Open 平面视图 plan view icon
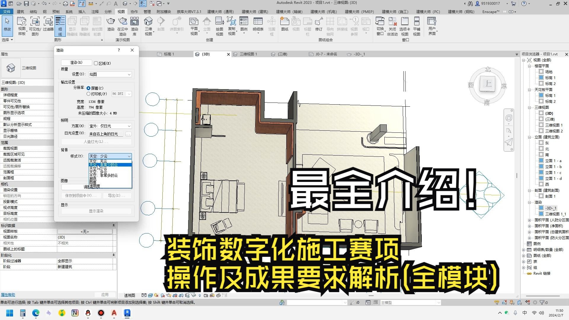Screen dimensions: 569x320 coord(194,26)
